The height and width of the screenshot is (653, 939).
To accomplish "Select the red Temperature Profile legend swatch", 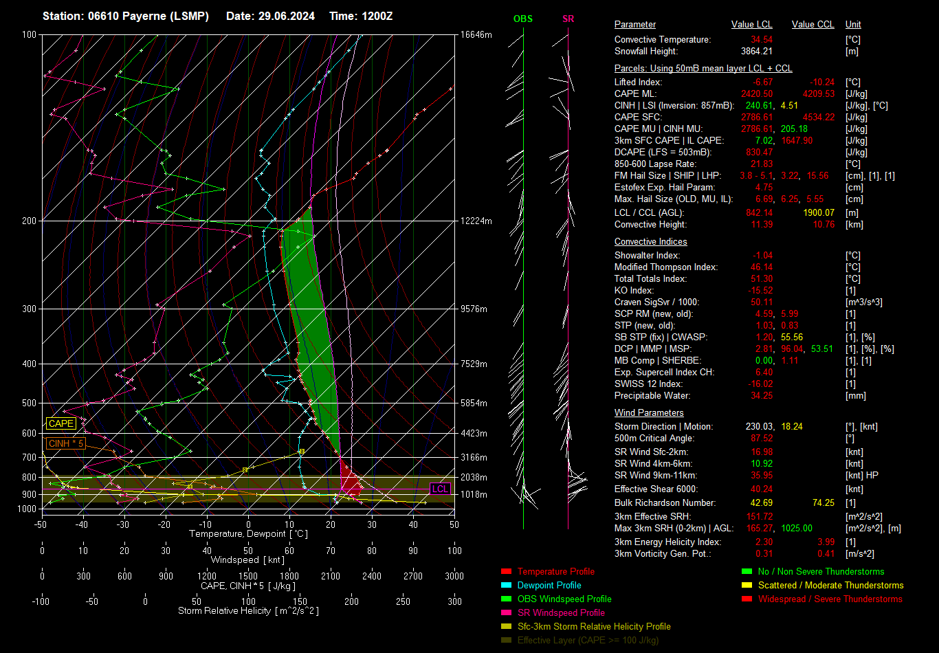I will 507,571.
